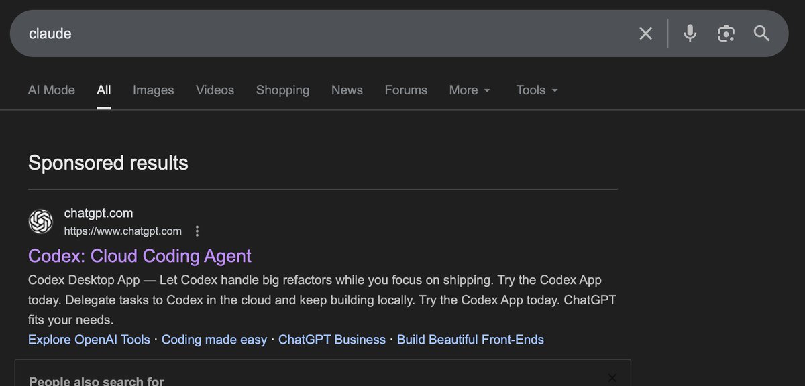Screen dimensions: 805x386
Task: Click the ChatGPT logo favicon
Action: point(40,222)
